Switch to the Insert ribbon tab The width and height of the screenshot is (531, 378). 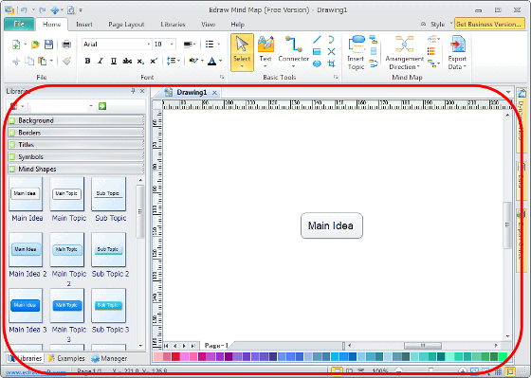pos(84,25)
